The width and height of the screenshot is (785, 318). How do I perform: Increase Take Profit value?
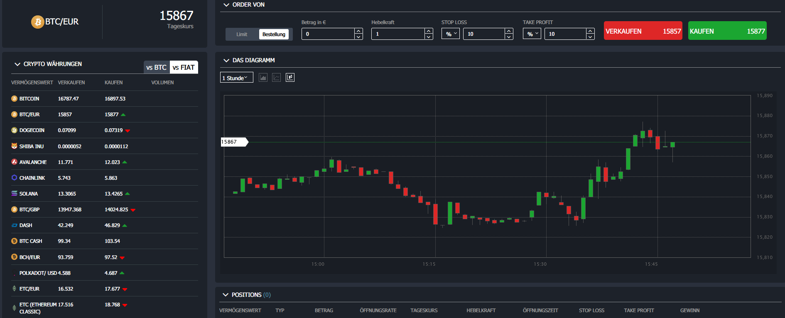click(590, 31)
